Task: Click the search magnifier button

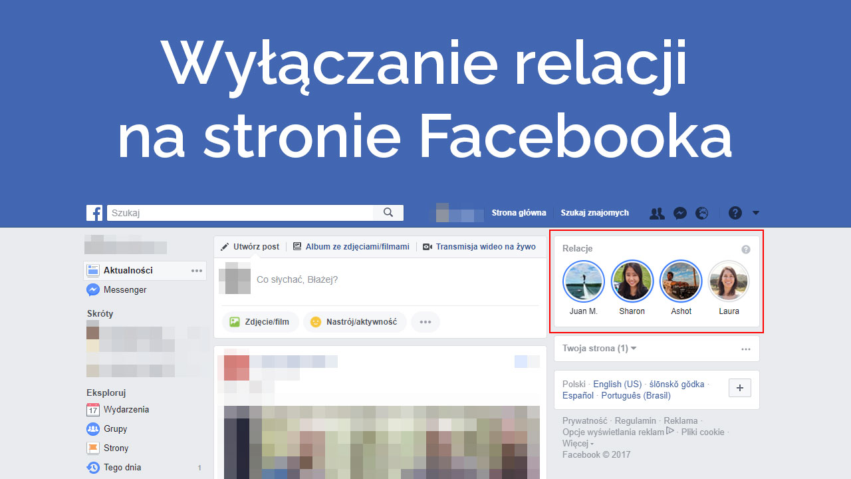Action: 388,213
